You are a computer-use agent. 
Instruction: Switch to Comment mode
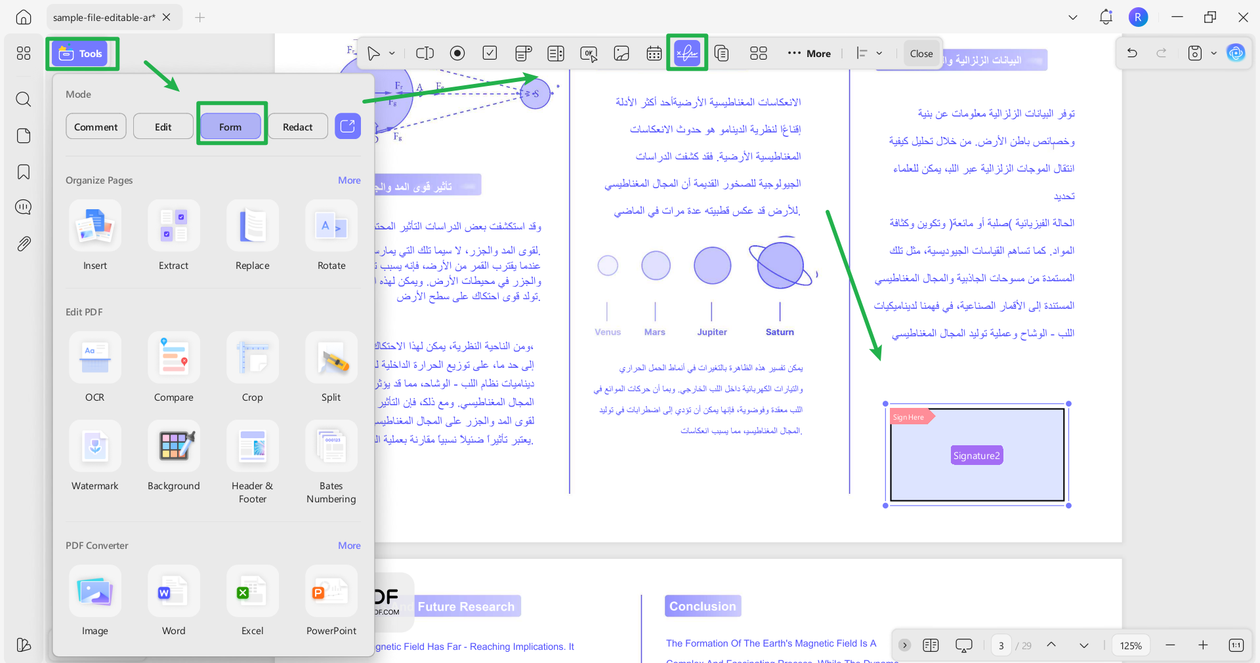pos(96,127)
